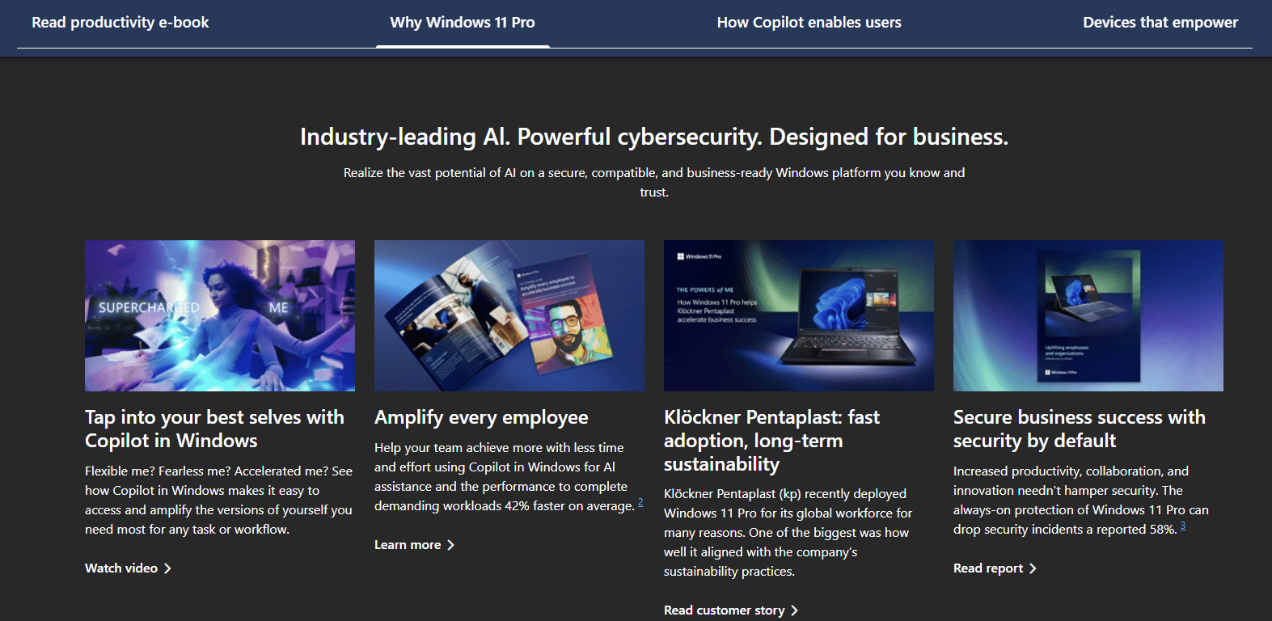Click the chevron next to Watch video

coord(167,568)
